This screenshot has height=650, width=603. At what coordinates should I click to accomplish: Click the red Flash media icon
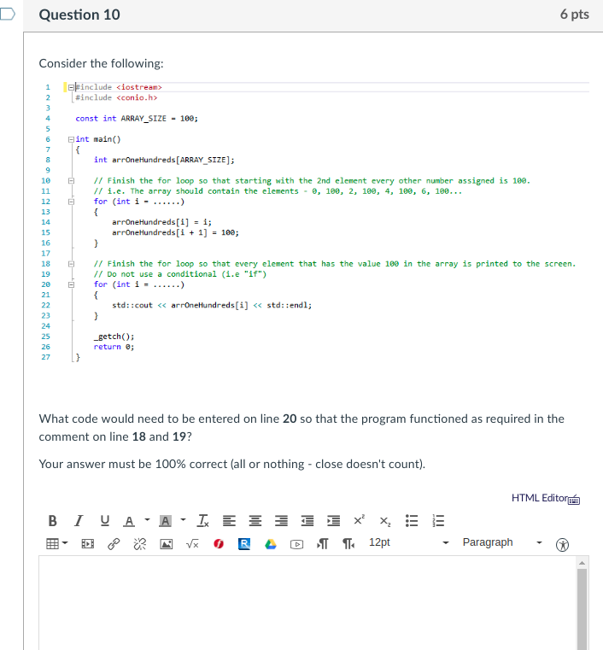(219, 543)
